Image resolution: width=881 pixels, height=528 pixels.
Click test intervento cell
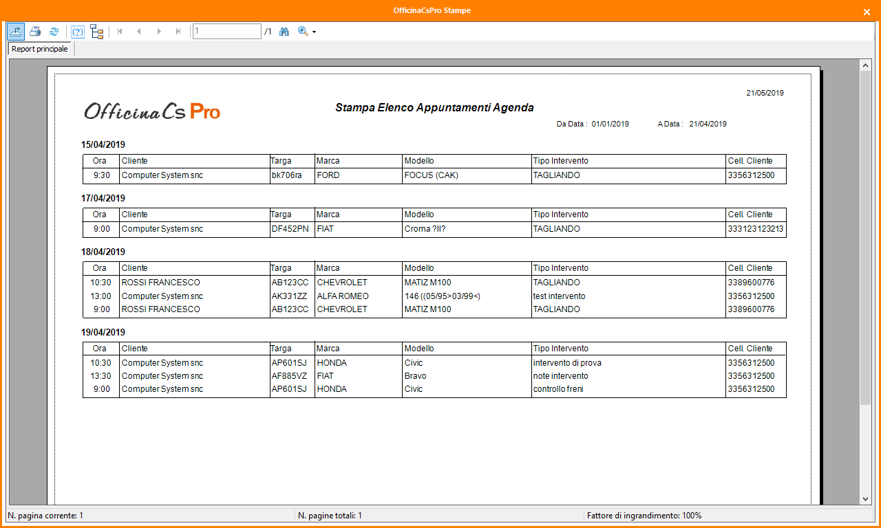pos(560,296)
